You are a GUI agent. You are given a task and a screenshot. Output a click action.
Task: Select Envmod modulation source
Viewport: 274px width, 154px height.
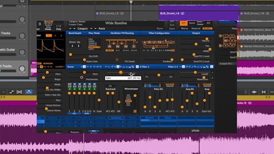(149, 118)
